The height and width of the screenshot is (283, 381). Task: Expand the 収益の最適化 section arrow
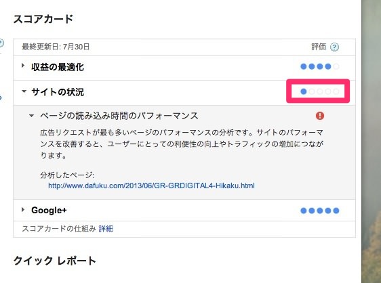pyautogui.click(x=23, y=66)
